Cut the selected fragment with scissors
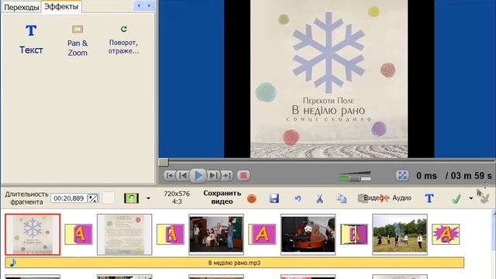496x279 pixels. [319, 198]
